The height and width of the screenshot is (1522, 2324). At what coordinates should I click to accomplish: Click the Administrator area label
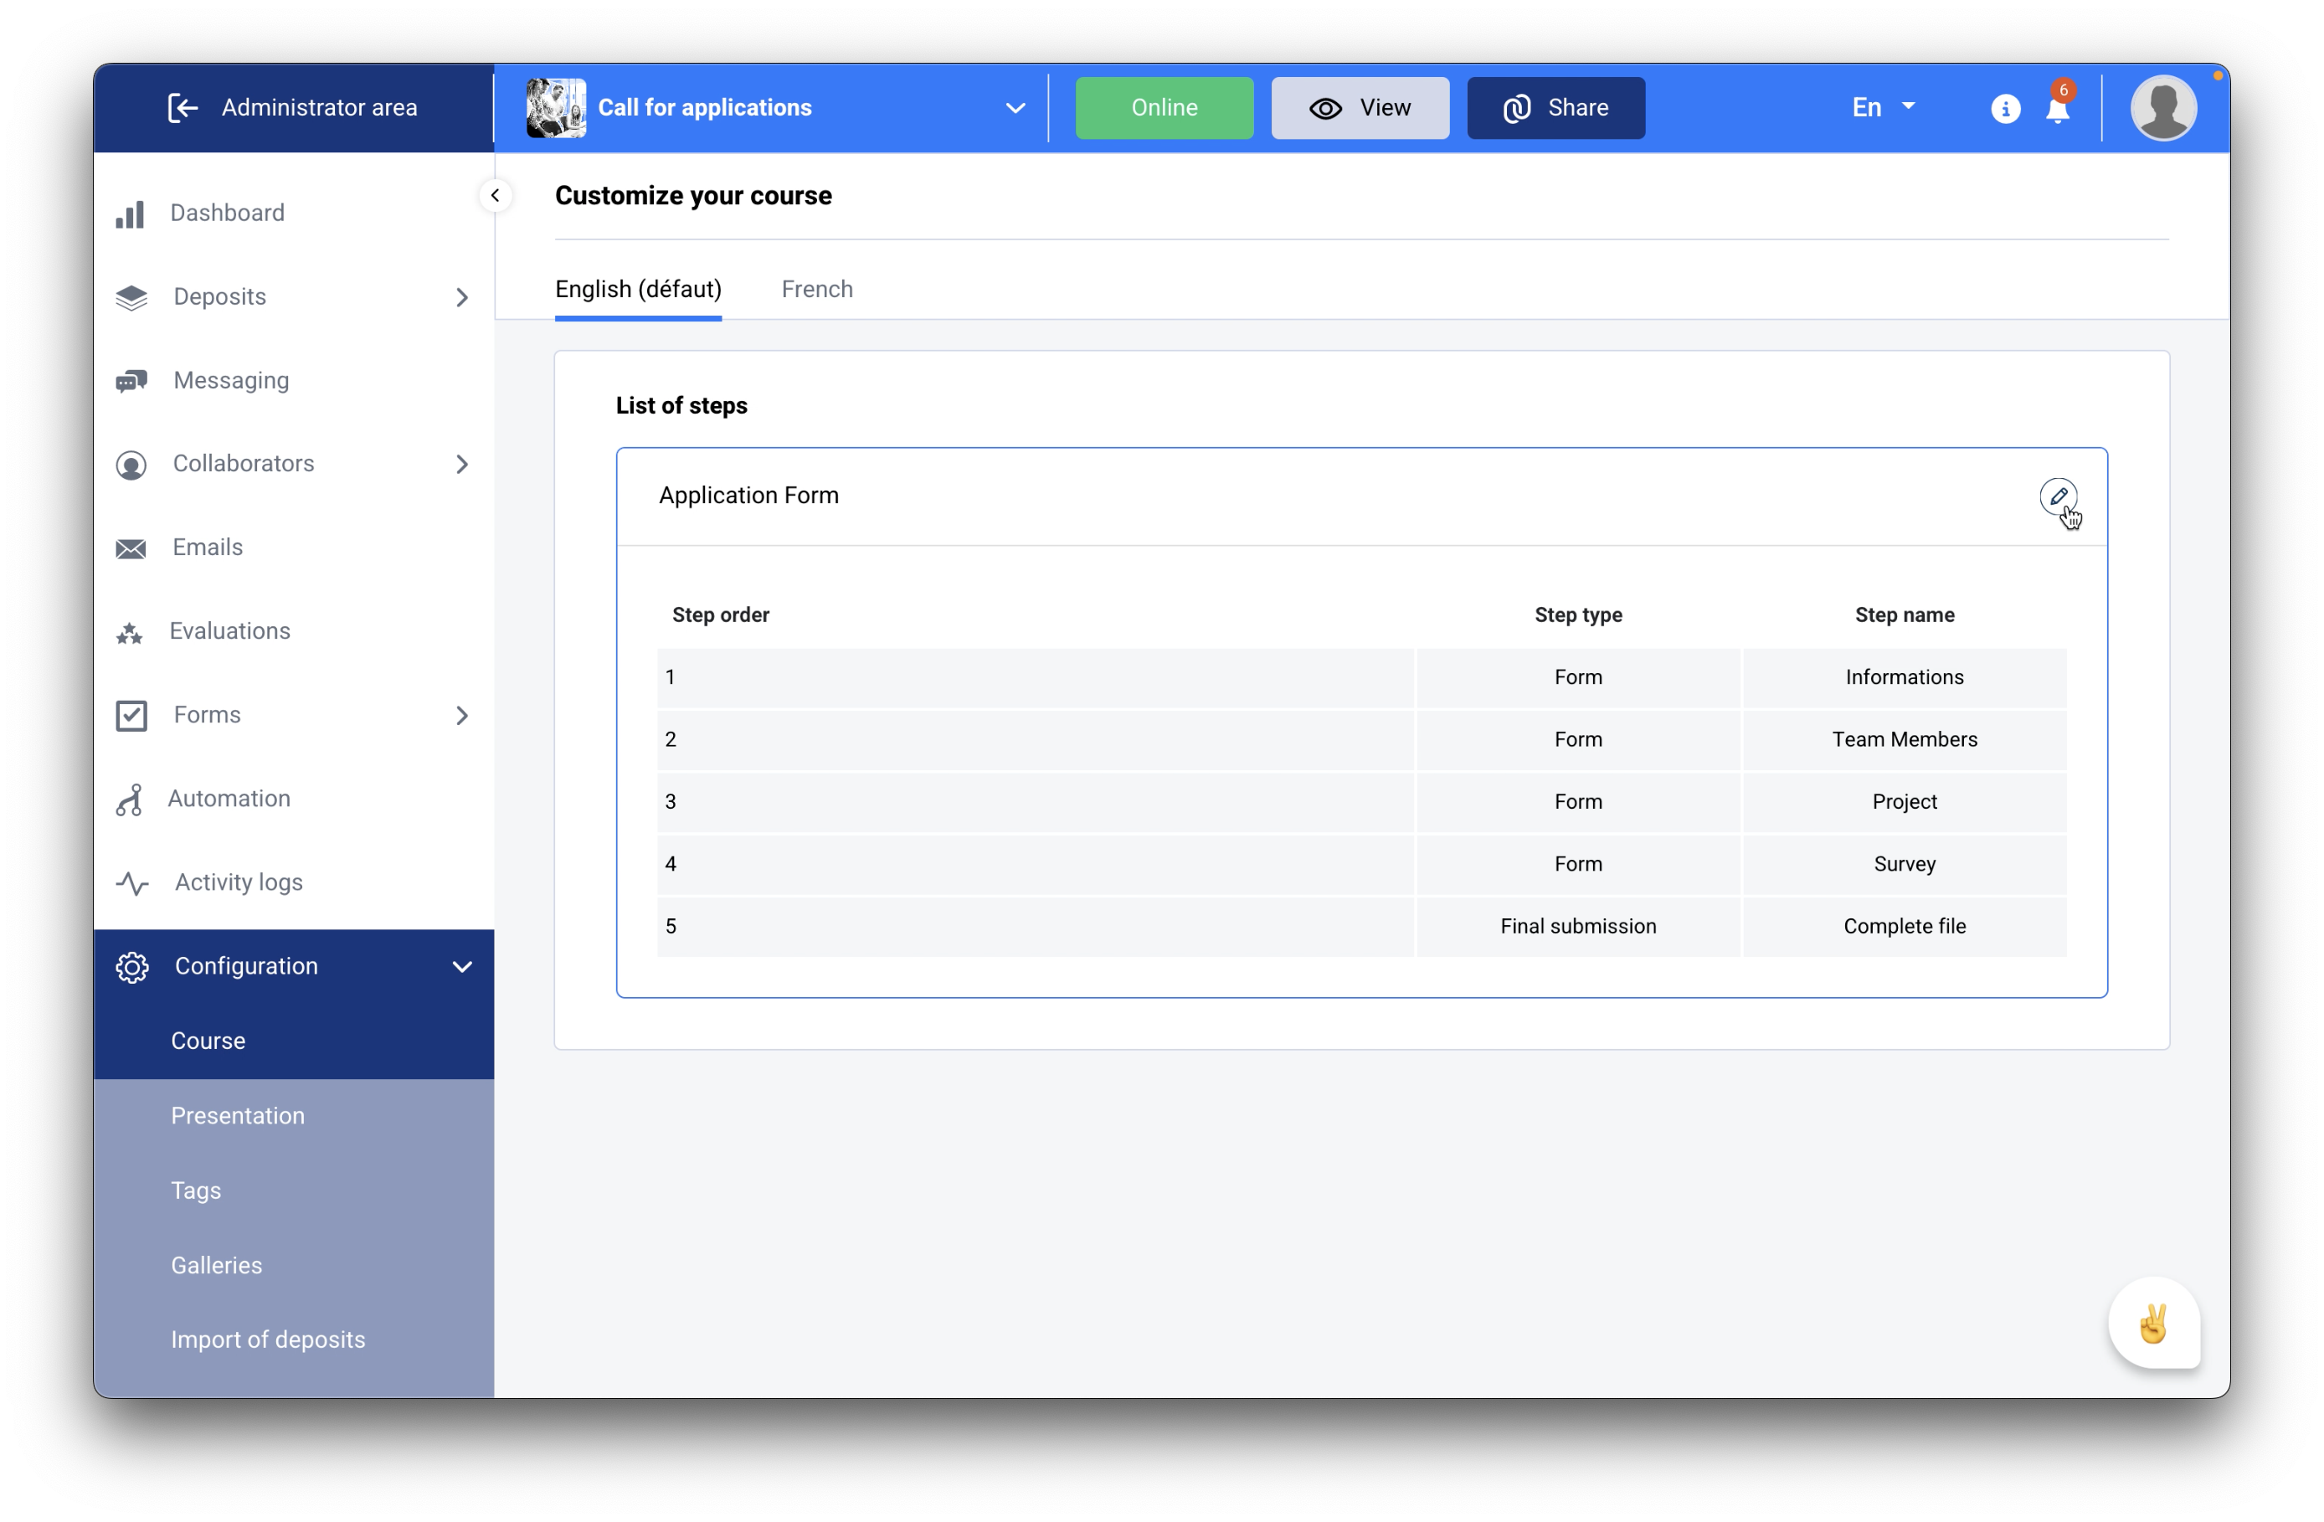[x=319, y=107]
